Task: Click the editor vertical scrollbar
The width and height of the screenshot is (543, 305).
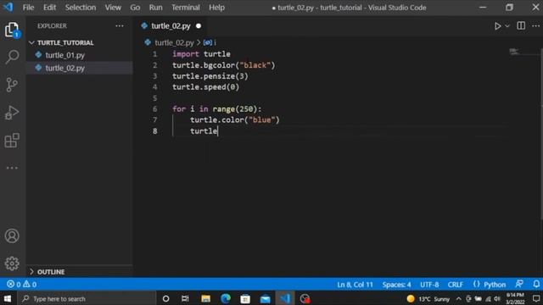Action: pos(541,133)
